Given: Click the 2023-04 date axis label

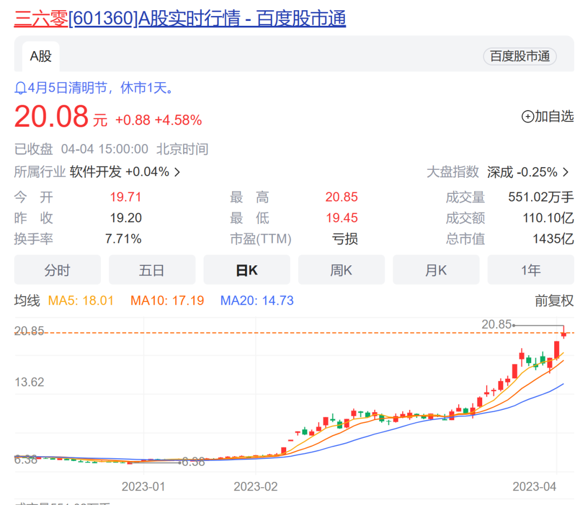Looking at the screenshot, I should [534, 487].
